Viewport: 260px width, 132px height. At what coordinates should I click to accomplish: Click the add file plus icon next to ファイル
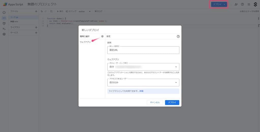tap(36, 11)
